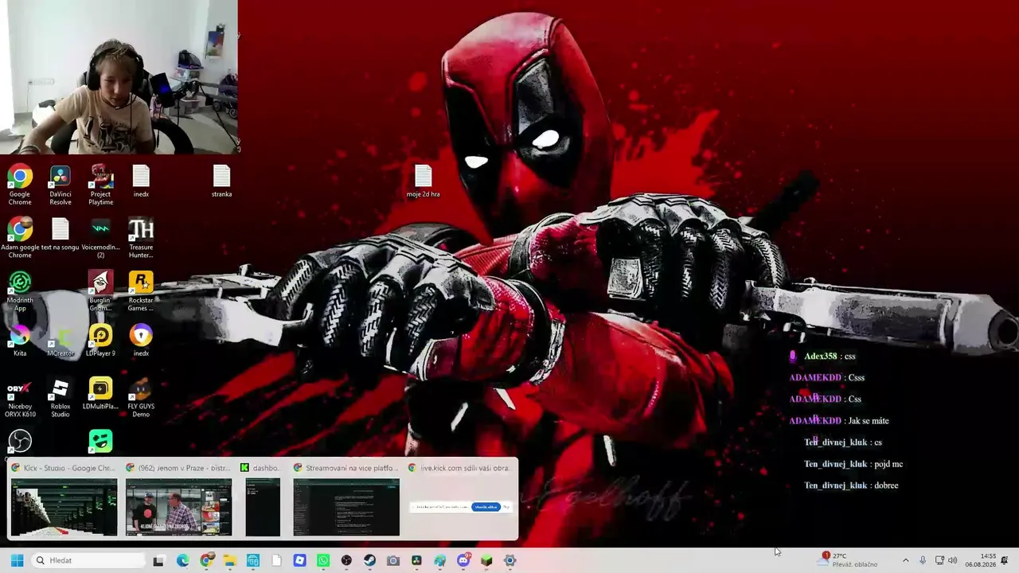Select the OBS Studio desktop icon

[20, 441]
